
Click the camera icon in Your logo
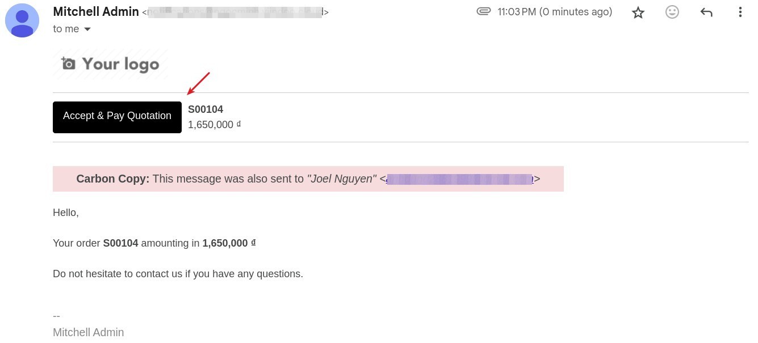coord(68,63)
